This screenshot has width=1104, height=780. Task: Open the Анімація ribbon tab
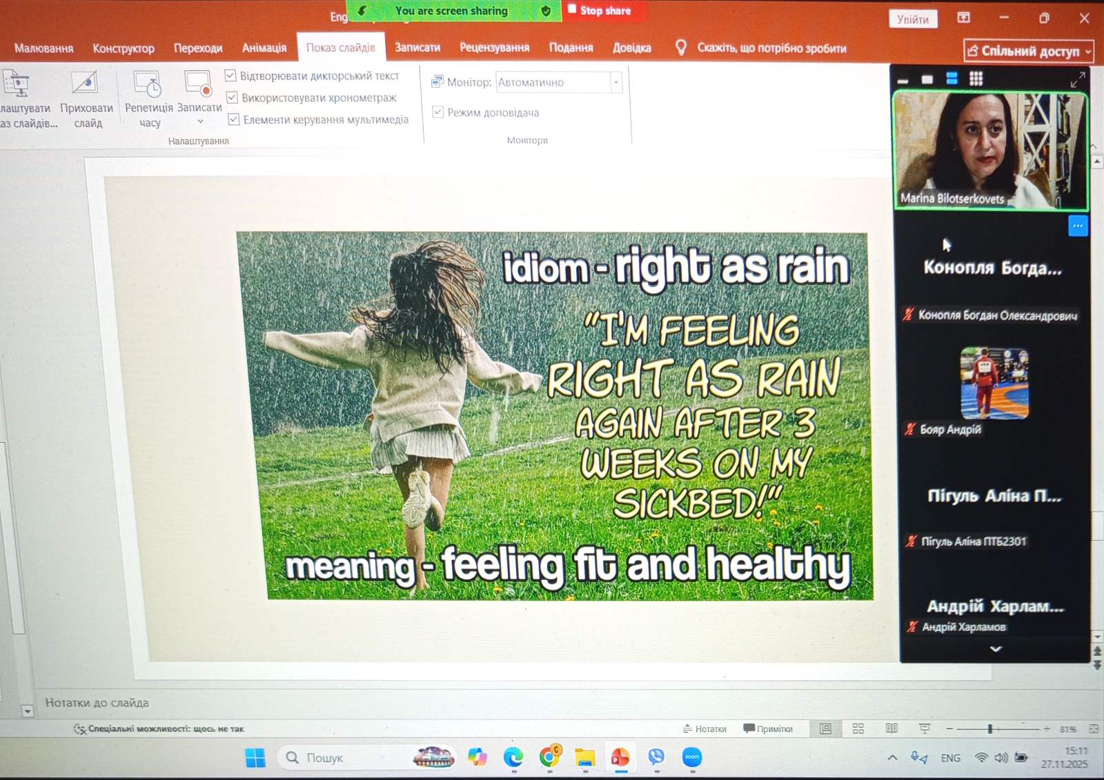tap(264, 48)
